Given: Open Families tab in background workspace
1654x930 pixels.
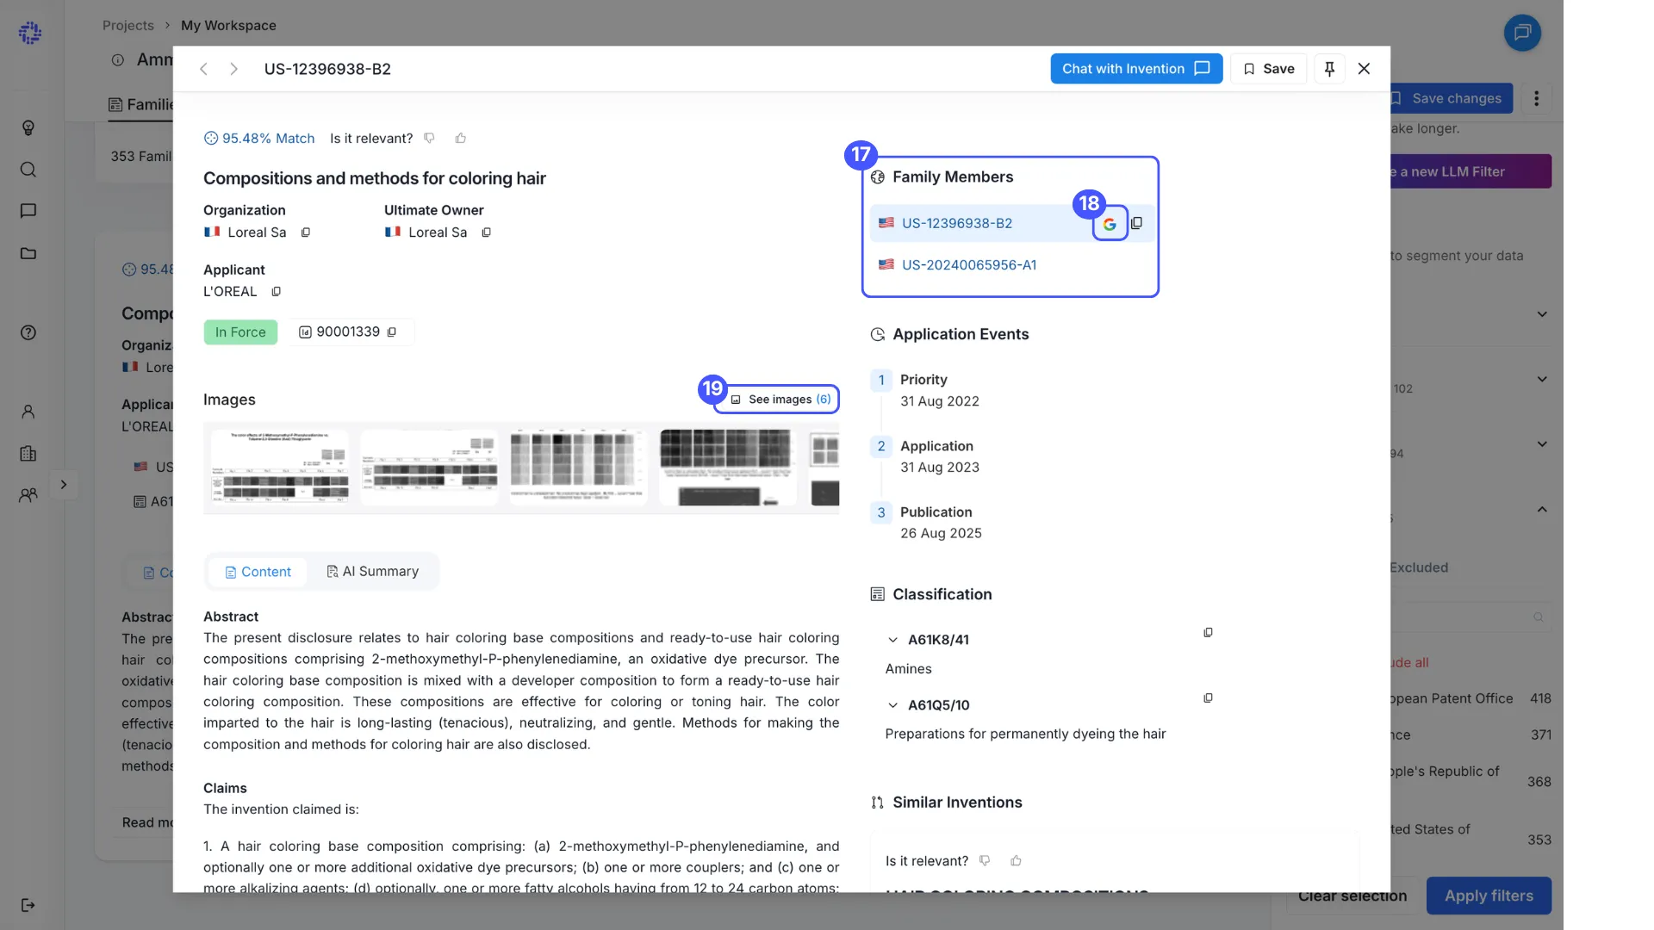Looking at the screenshot, I should 142,105.
